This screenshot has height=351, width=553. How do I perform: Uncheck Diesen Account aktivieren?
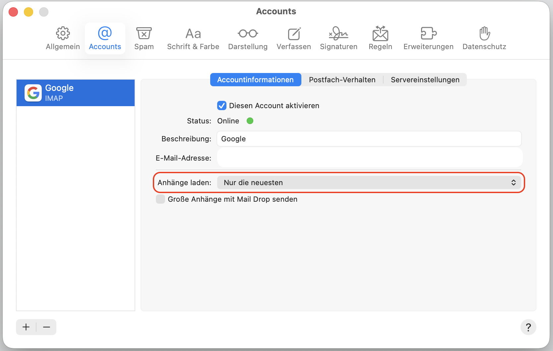[x=222, y=105]
